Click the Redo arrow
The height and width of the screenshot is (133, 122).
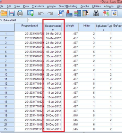[x=50, y=14]
